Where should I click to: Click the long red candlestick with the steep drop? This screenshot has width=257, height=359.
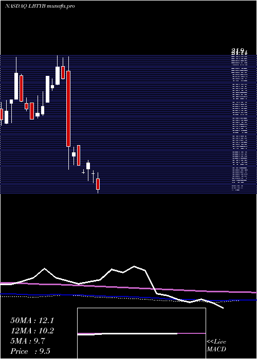[68, 109]
